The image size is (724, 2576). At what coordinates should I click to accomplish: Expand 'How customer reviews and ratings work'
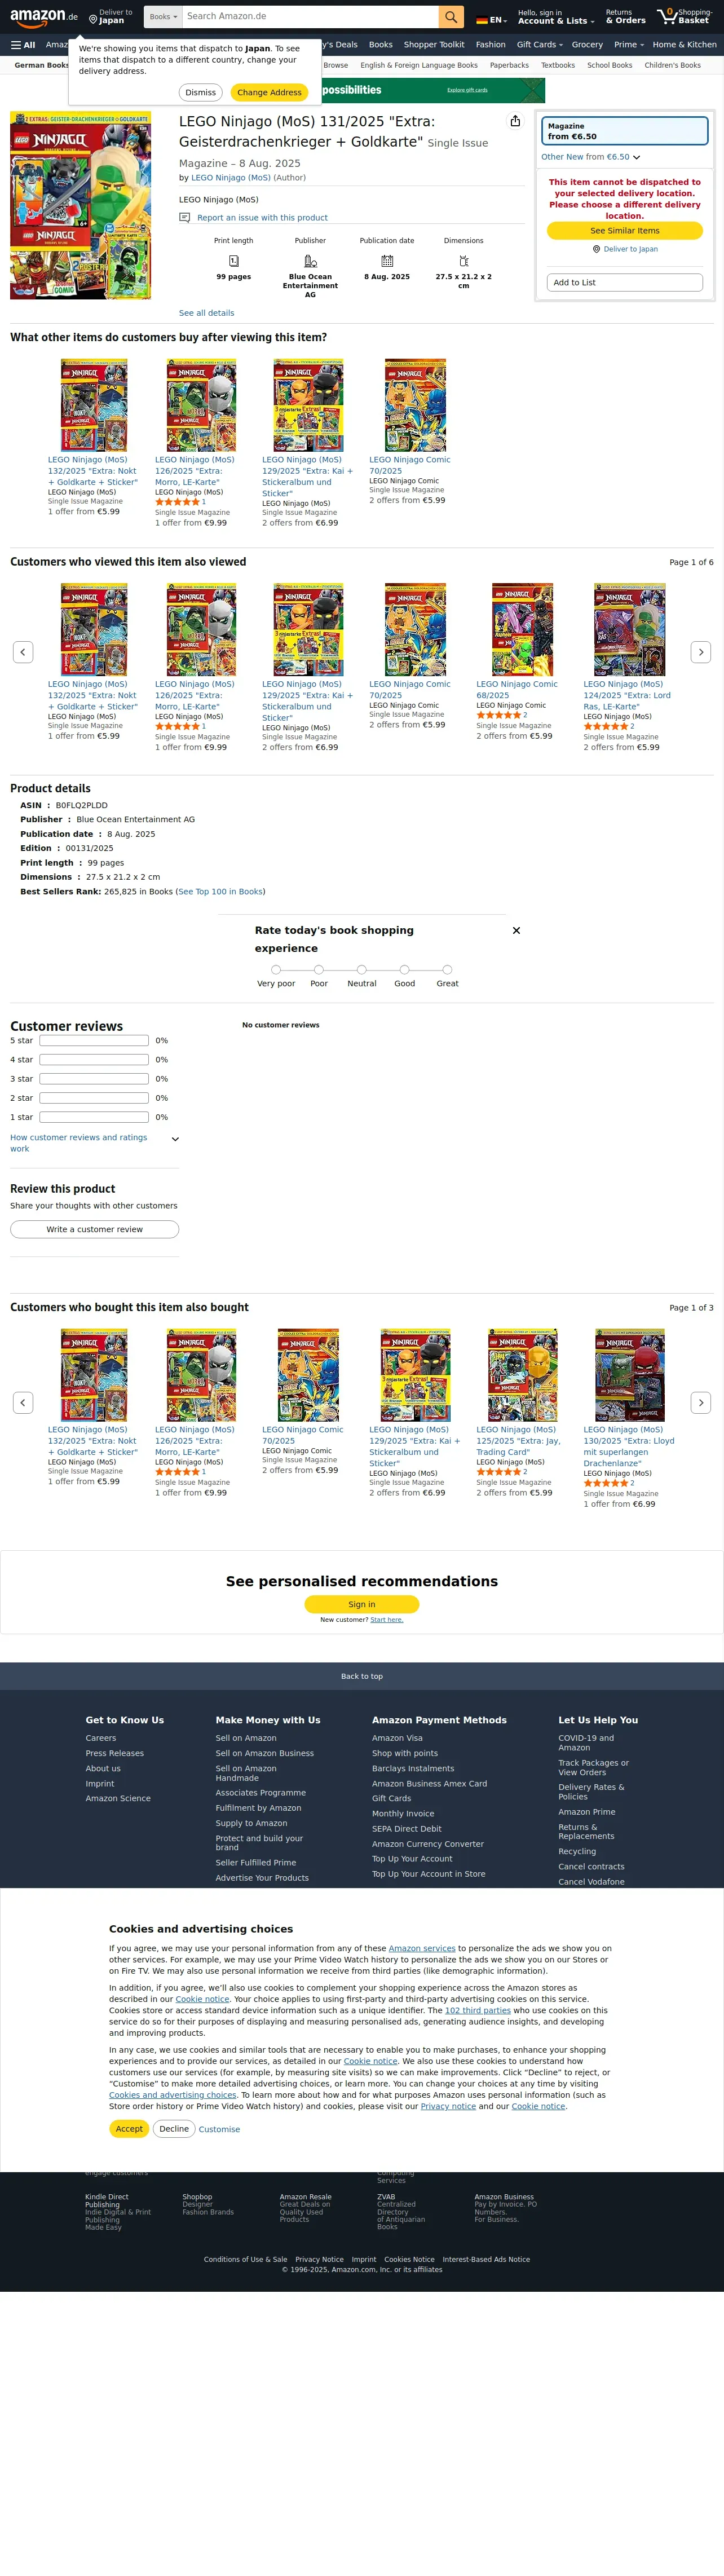click(x=94, y=1143)
